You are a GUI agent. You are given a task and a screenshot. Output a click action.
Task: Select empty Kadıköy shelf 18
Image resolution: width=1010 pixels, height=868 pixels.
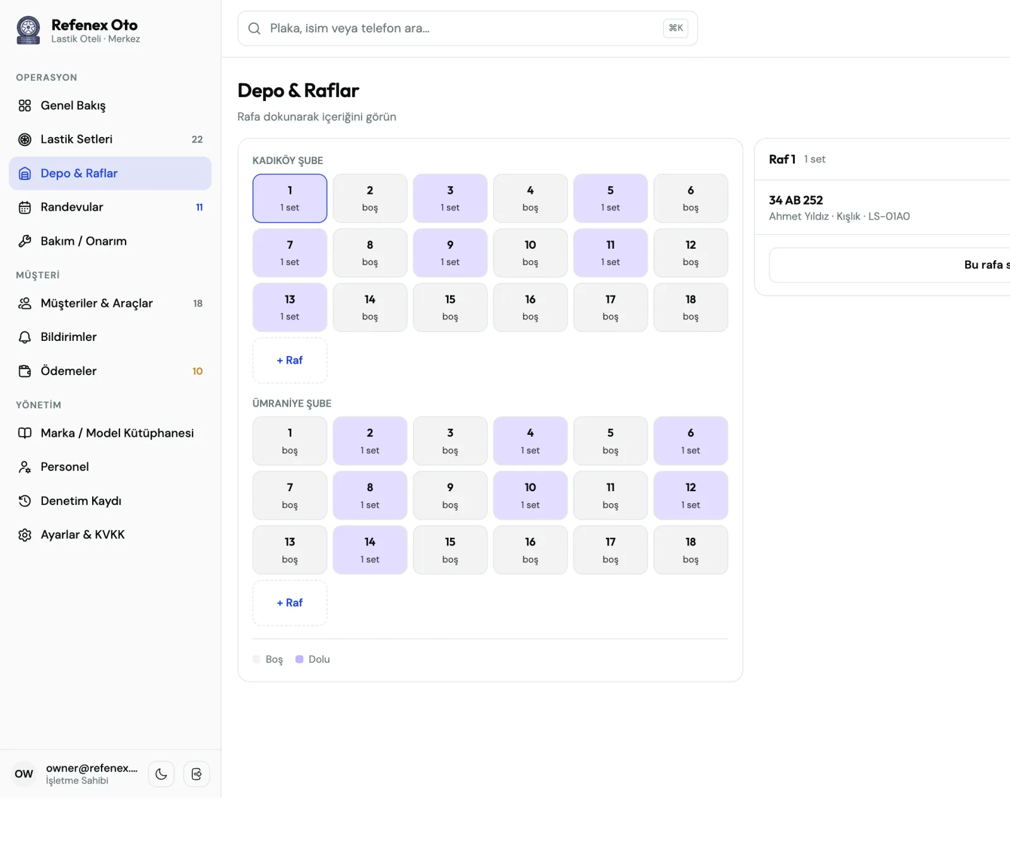coord(691,307)
